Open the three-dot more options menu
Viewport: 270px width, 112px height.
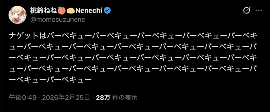click(x=259, y=11)
